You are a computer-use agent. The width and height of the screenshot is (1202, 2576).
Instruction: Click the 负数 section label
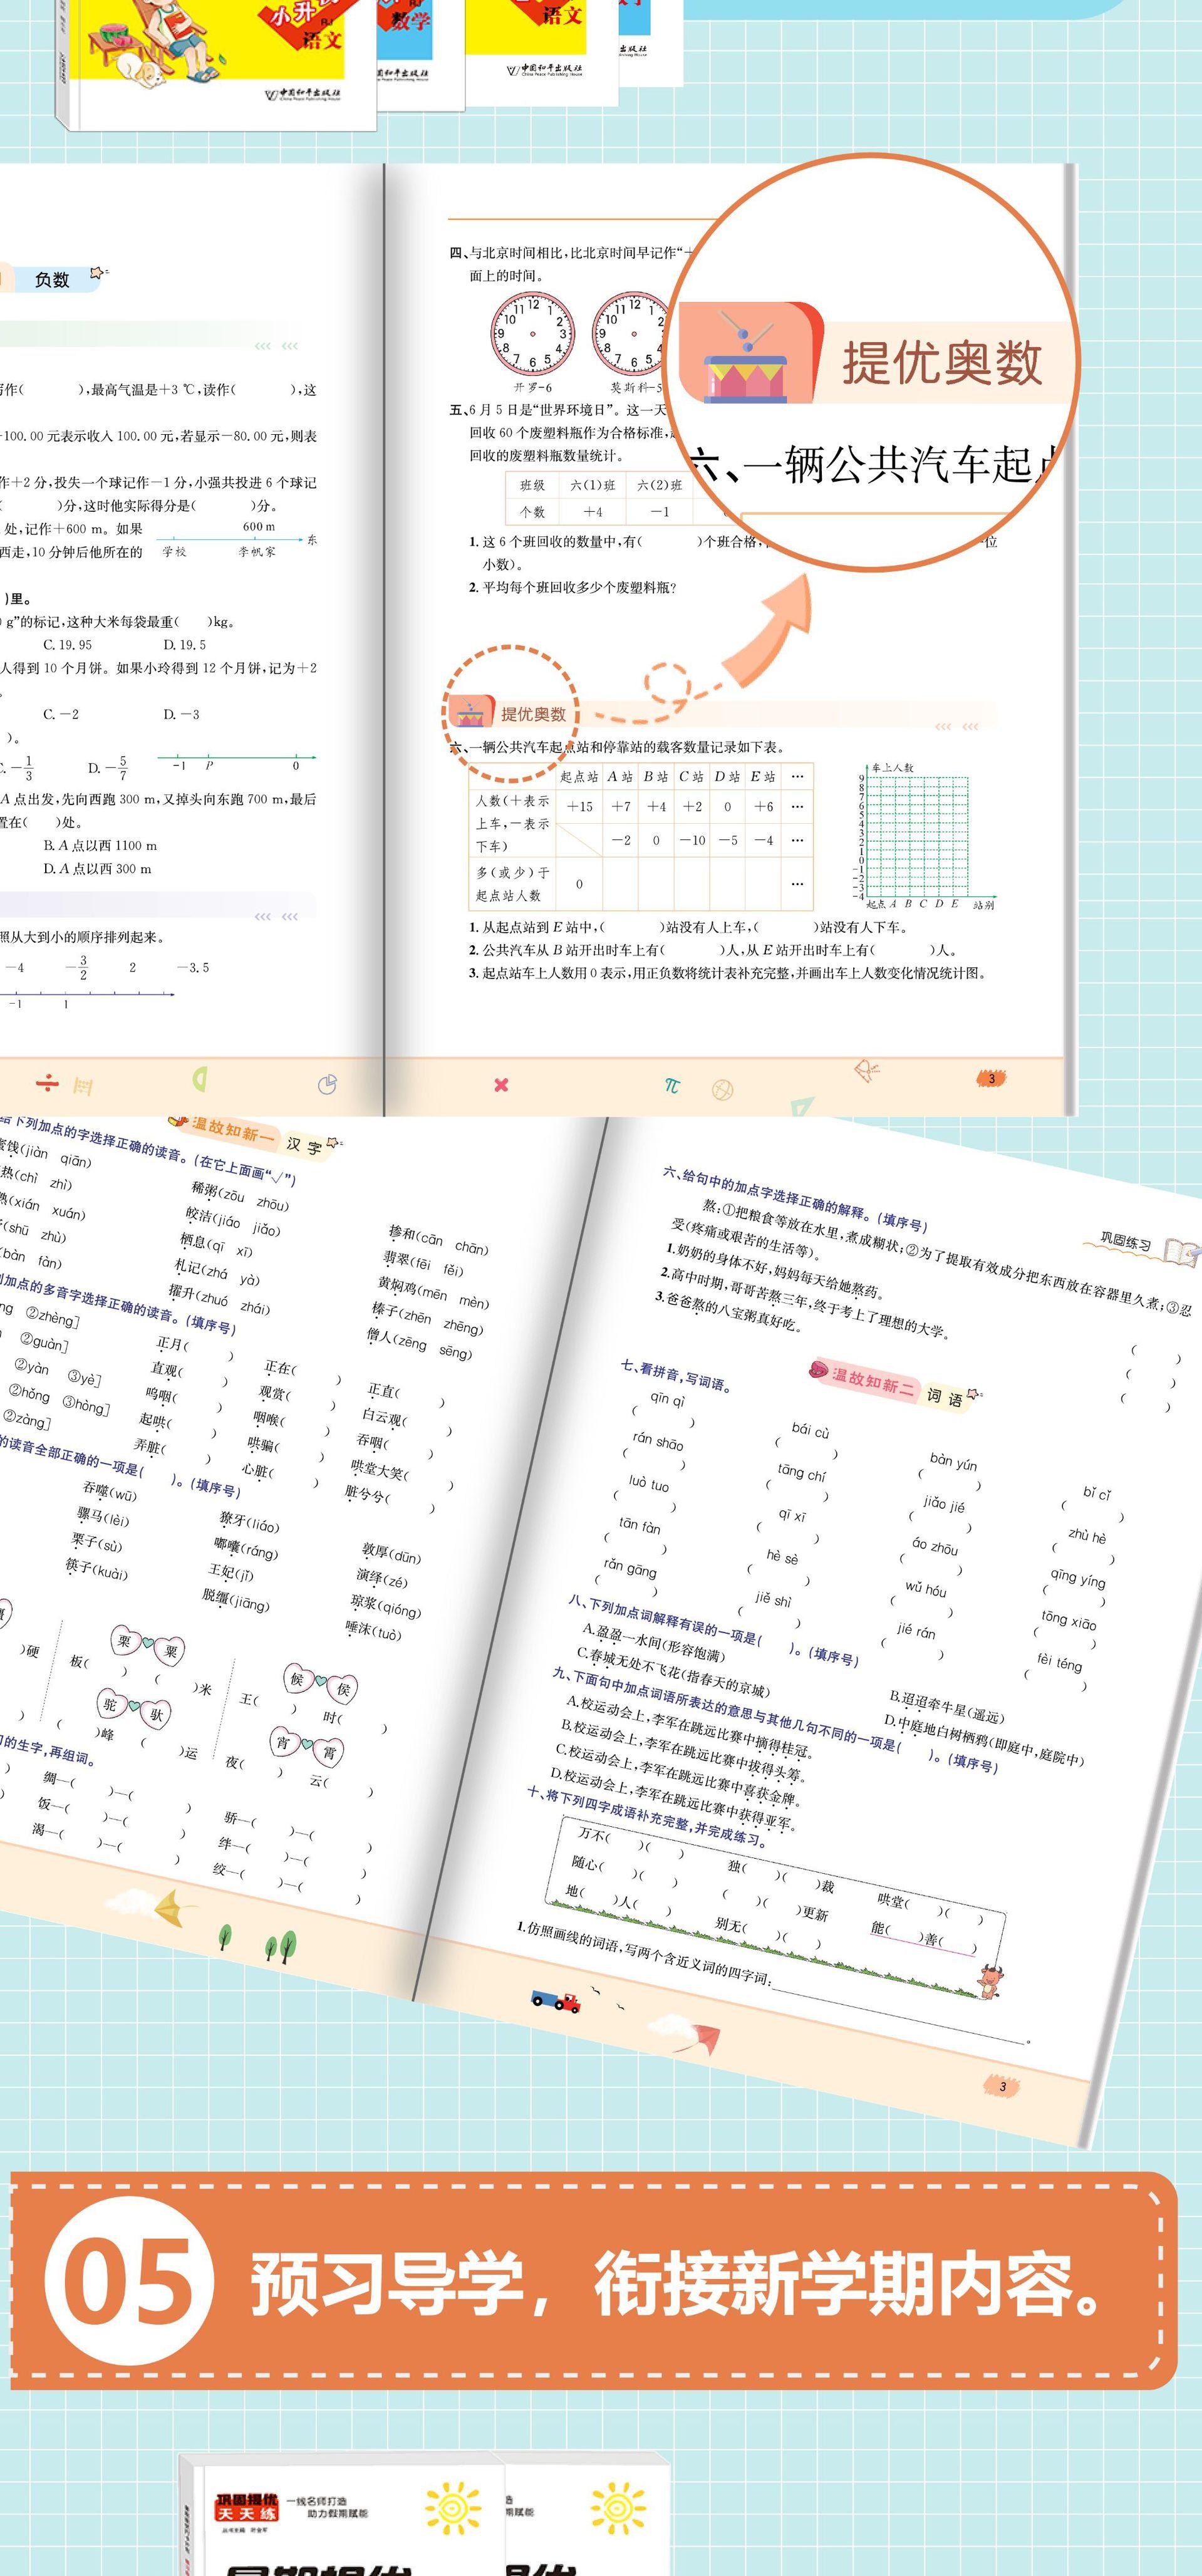point(52,280)
